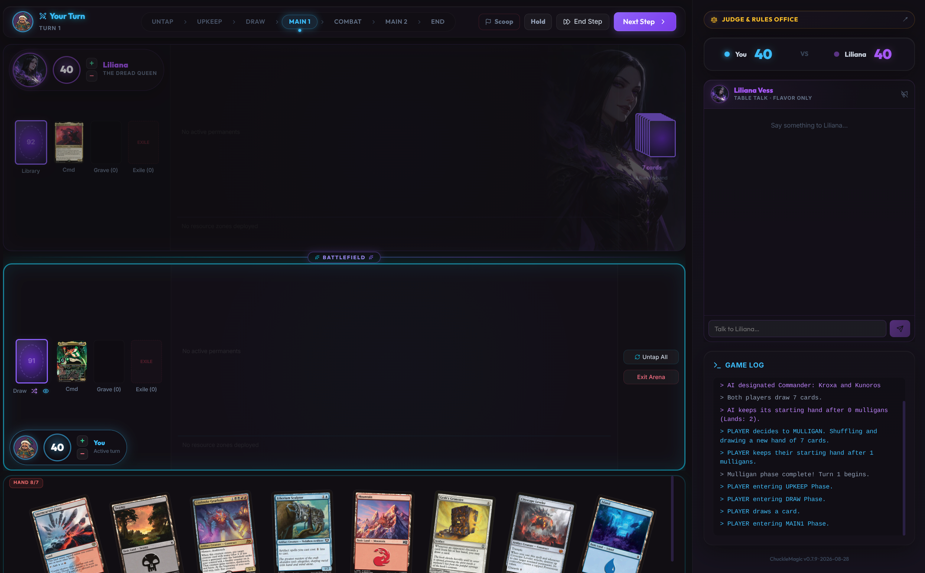Click the Exit Arena button
Image resolution: width=925 pixels, height=573 pixels.
(651, 377)
